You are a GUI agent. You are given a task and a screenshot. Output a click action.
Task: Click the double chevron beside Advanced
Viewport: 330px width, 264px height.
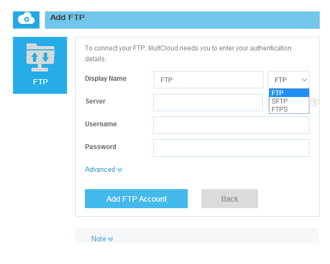[x=120, y=170]
